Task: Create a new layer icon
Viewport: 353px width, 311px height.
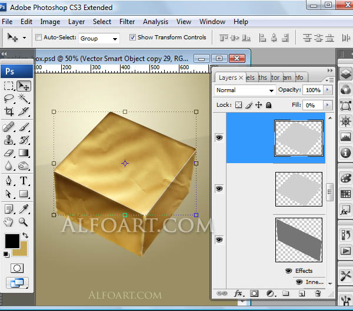Action: click(x=302, y=293)
